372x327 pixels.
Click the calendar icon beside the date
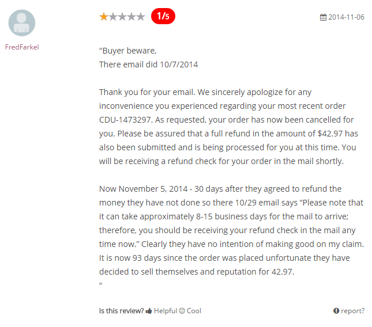pos(323,17)
